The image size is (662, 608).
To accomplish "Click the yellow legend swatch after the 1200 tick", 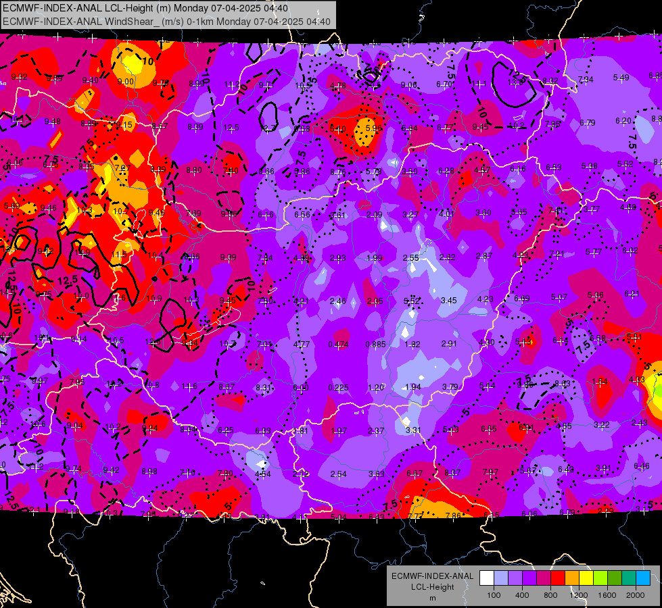I will point(586,578).
